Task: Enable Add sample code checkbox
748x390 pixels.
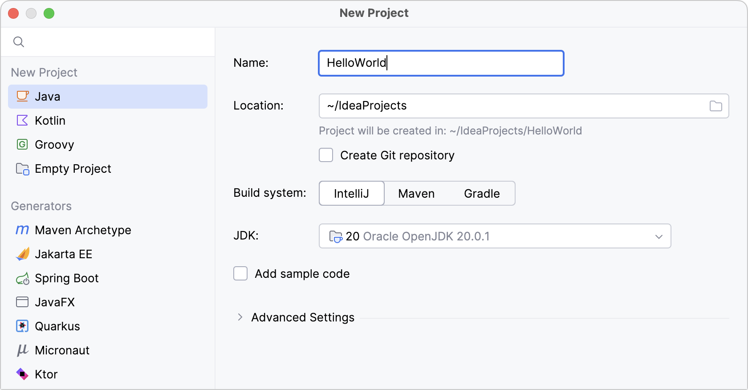Action: pyautogui.click(x=240, y=273)
